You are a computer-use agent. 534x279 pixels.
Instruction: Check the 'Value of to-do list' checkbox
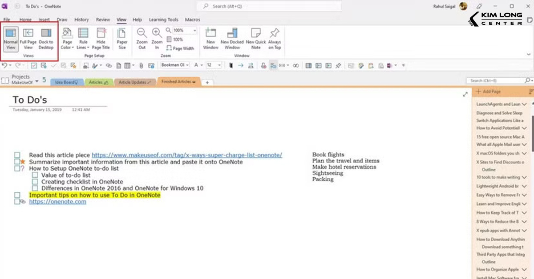(x=35, y=175)
